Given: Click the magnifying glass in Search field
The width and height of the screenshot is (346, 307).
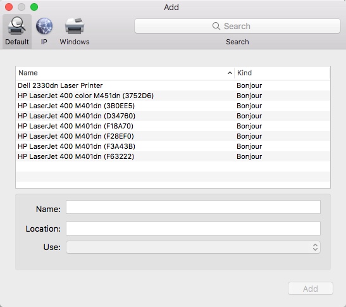Looking at the screenshot, I should coord(216,26).
